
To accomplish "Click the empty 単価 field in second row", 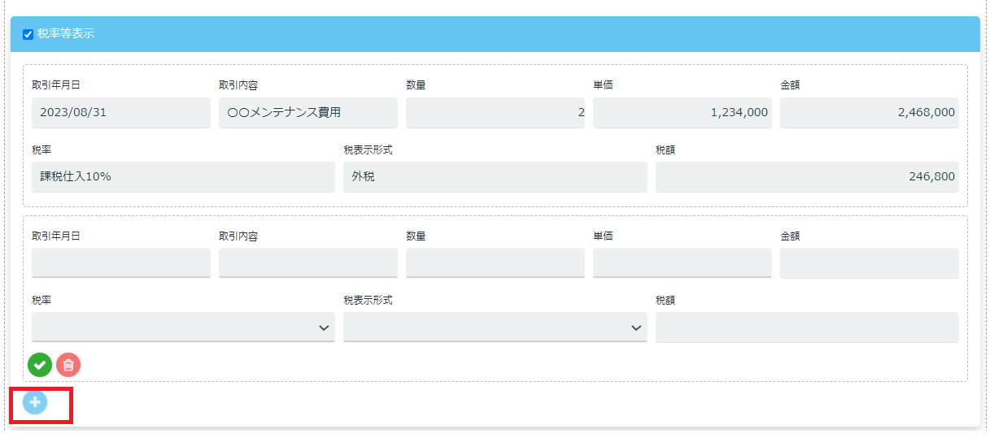I will point(682,263).
